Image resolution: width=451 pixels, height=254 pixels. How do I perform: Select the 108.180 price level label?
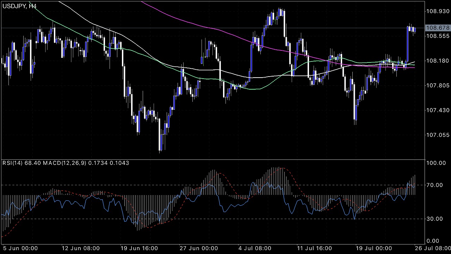438,61
